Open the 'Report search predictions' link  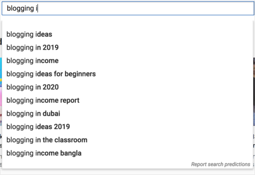tap(221, 164)
